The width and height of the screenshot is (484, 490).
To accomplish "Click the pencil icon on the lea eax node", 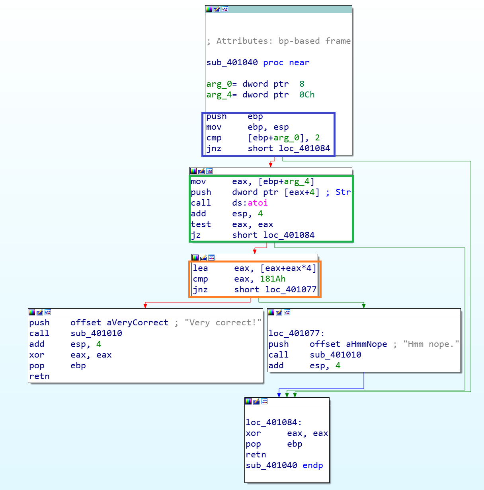I will pos(203,258).
